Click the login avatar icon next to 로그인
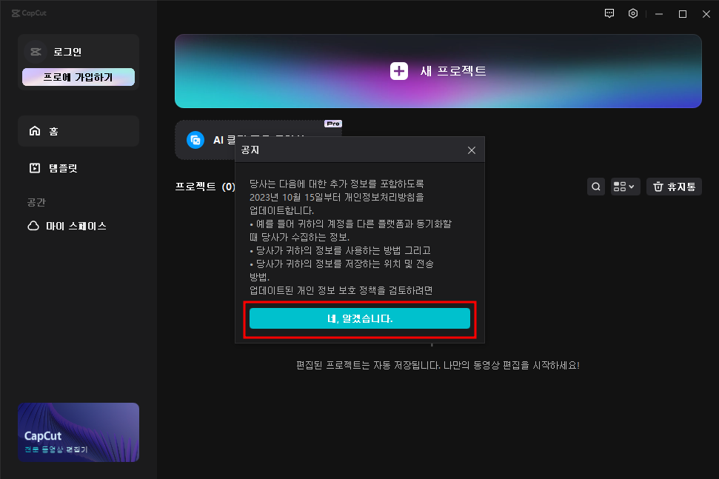719x479 pixels. pyautogui.click(x=36, y=50)
